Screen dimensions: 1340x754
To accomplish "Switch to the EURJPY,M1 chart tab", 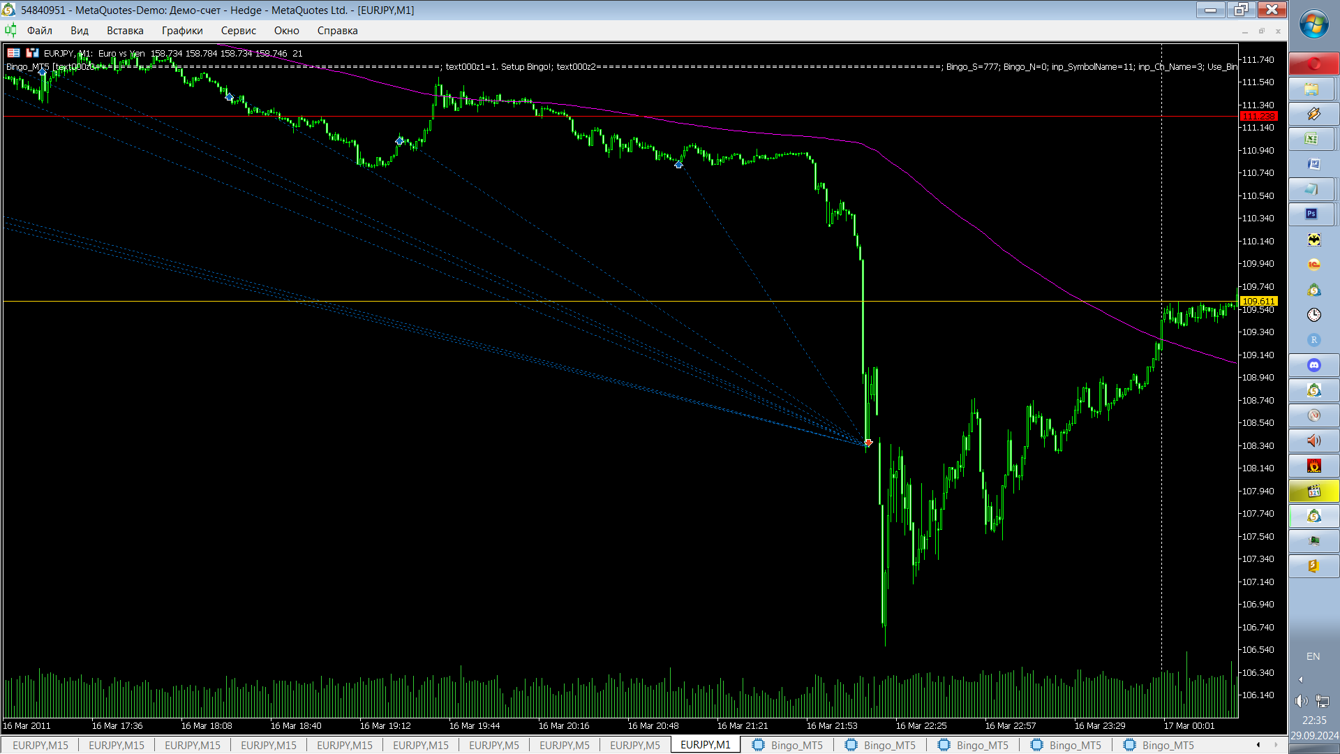I will (705, 745).
